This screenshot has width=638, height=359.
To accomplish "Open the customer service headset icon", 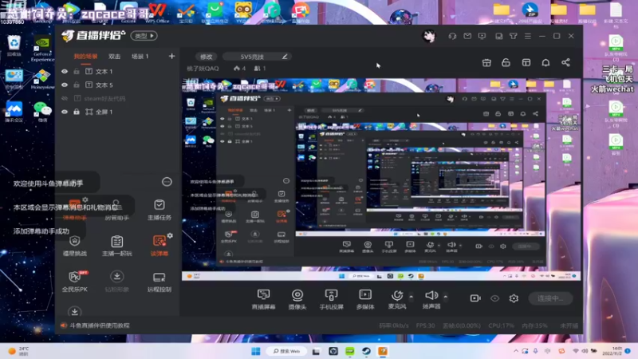I will pos(452,36).
